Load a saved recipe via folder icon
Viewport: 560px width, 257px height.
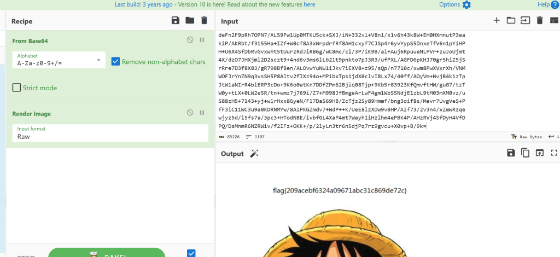[x=190, y=21]
